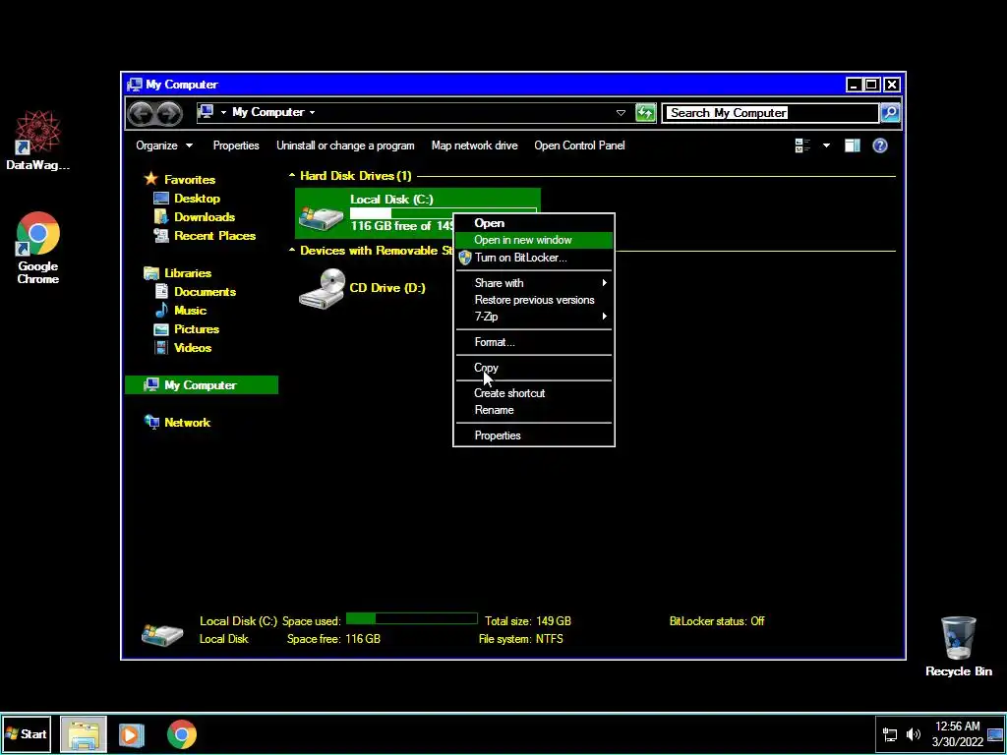Click the space used bar in details pane
Screen dimensions: 1007x755
coord(412,619)
